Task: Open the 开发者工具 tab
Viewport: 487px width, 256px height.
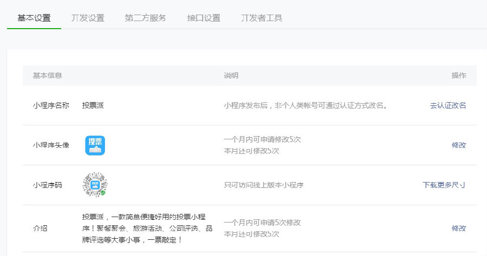Action: [x=261, y=18]
